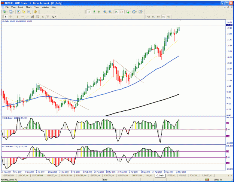This screenshot has width=234, height=182.
Task: Toggle chart shift from right border
Action: click(x=122, y=12)
